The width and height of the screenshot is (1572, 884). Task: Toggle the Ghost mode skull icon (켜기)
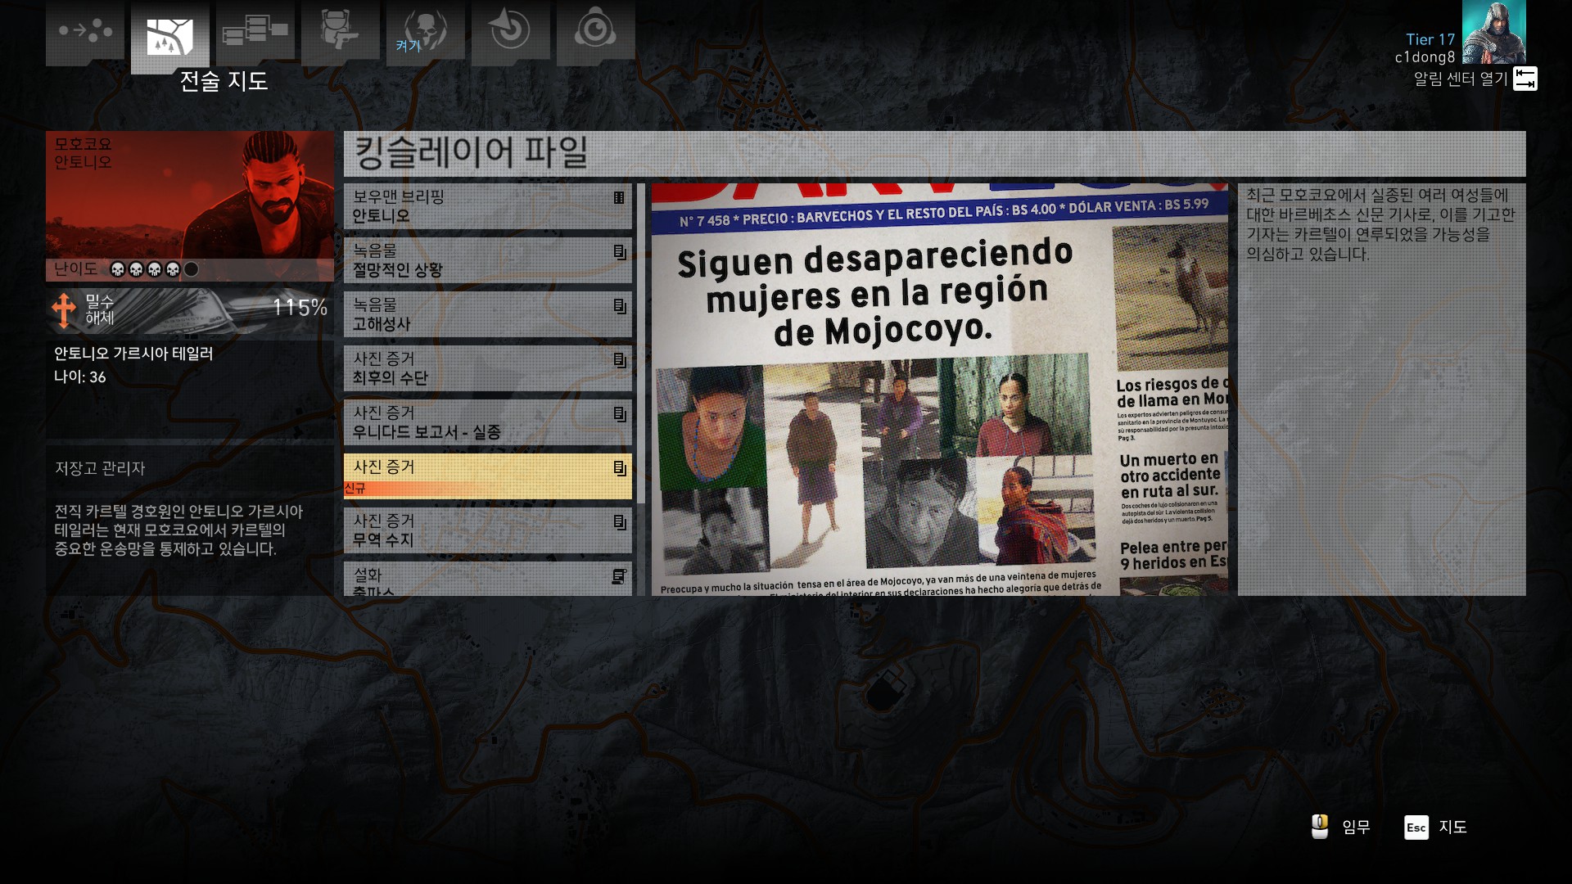[x=425, y=31]
